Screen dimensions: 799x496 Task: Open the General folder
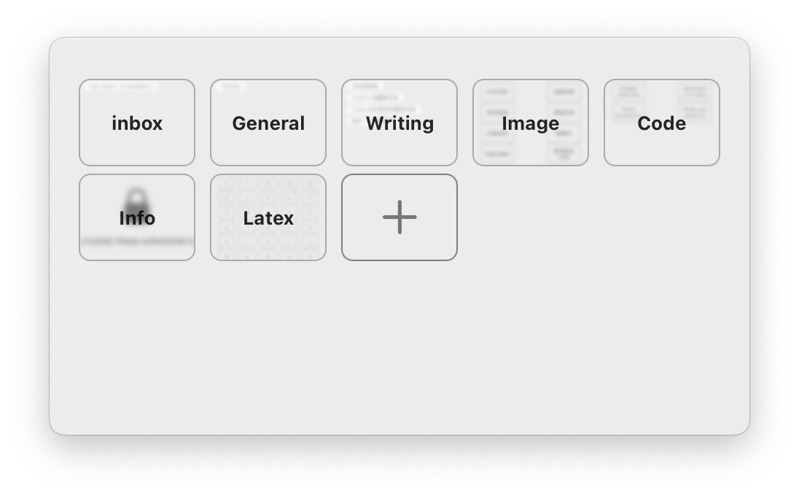pyautogui.click(x=268, y=123)
